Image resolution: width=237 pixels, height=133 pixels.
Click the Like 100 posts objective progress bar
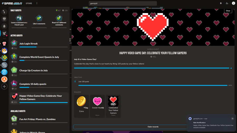point(153,85)
